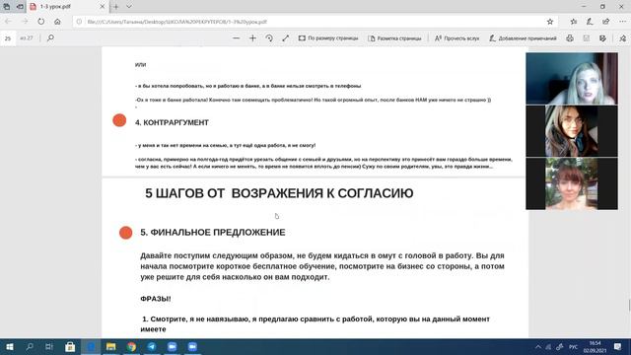Open File Explorer from taskbar

[111, 346]
